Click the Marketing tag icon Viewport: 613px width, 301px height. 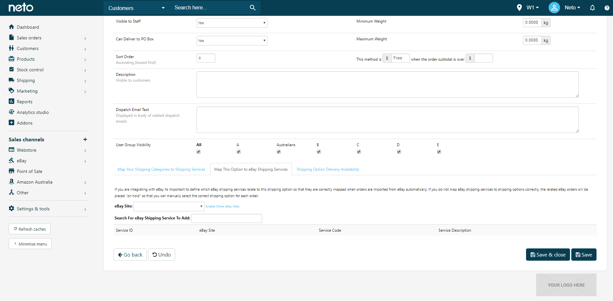click(12, 91)
